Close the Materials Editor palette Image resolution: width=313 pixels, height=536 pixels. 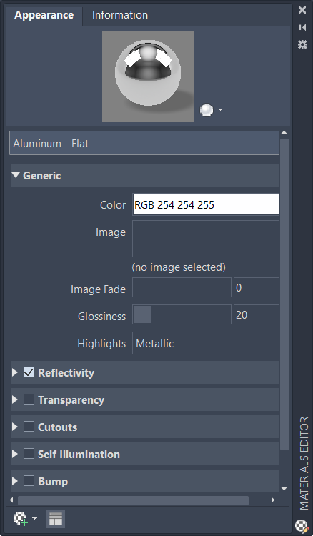[x=302, y=10]
